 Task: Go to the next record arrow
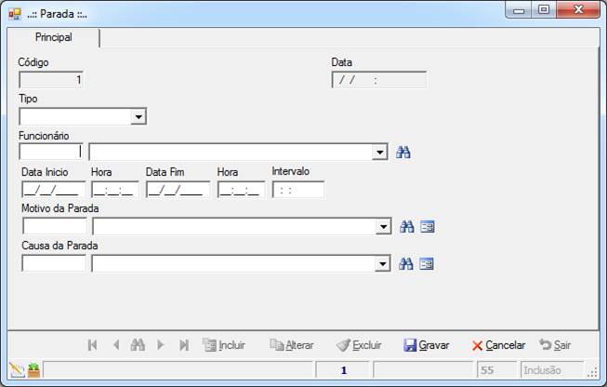pos(161,345)
